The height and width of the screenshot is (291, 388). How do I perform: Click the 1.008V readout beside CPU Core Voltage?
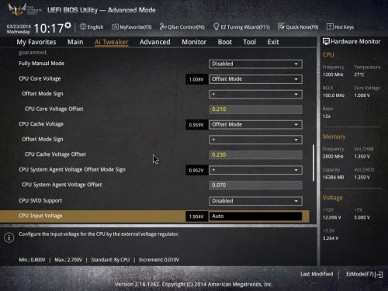point(196,79)
